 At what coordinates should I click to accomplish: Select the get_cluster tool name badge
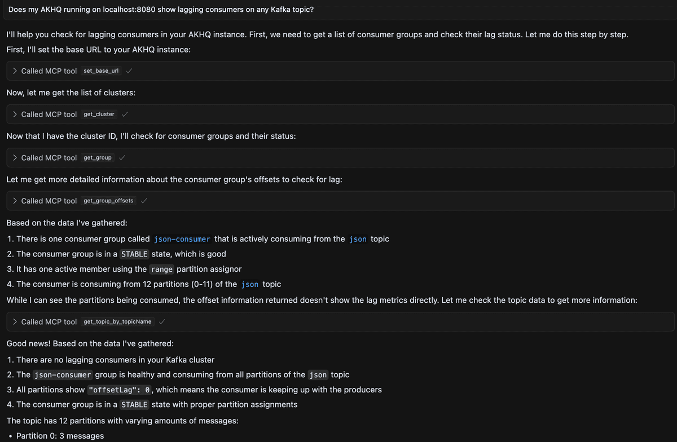click(99, 114)
